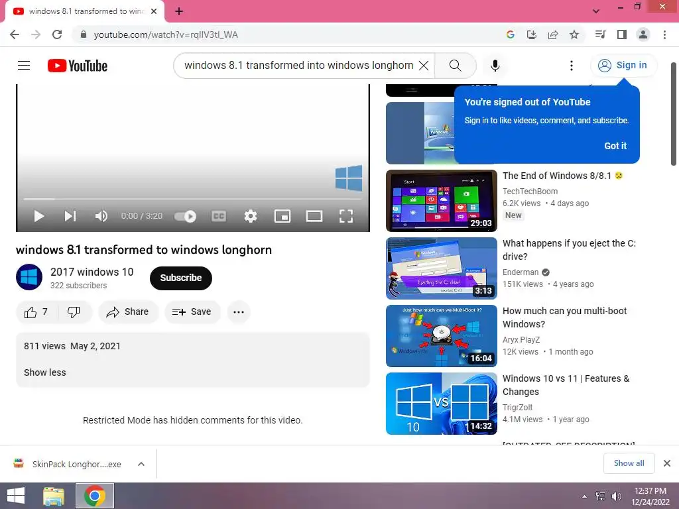Clear the search box with the X

tap(424, 66)
